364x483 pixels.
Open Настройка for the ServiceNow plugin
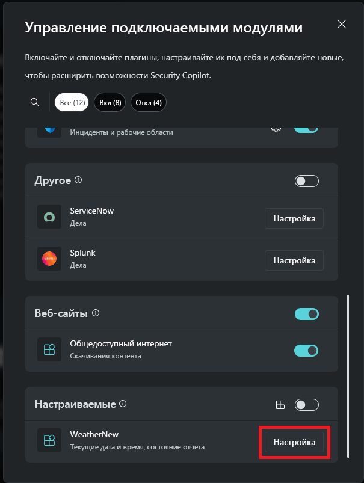coord(294,218)
